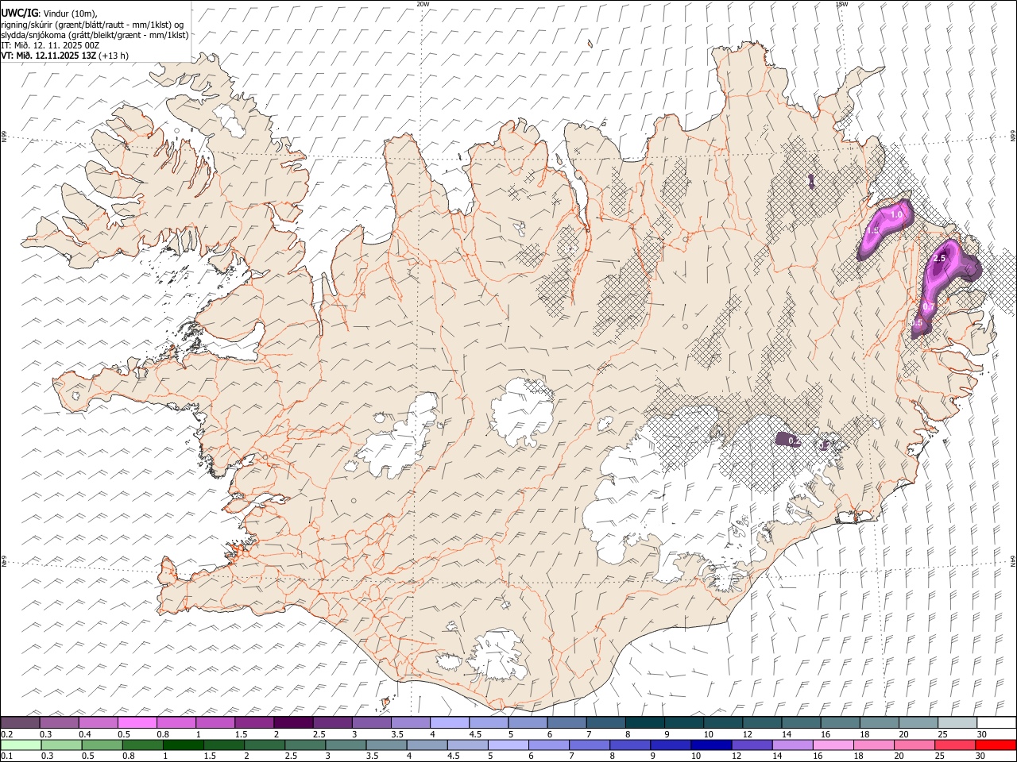Select the 15W longitude label at top edge
This screenshot has height=762, width=1017.
pos(841,4)
